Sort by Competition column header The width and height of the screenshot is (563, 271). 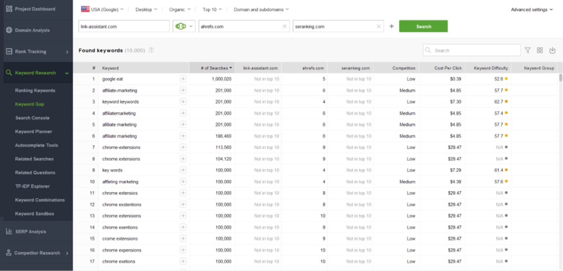pyautogui.click(x=396, y=68)
